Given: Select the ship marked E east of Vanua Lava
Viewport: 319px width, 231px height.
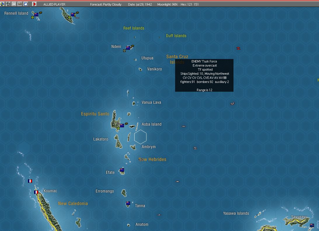Looking at the screenshot, I should pyautogui.click(x=232, y=104).
